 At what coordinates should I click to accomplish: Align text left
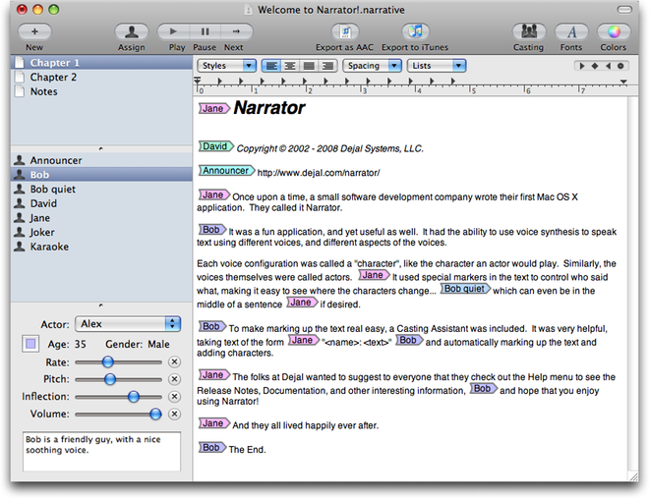271,66
